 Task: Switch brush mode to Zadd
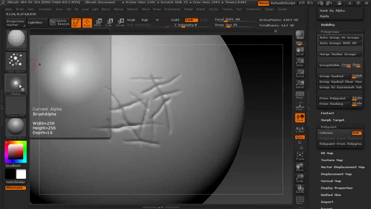click(175, 20)
